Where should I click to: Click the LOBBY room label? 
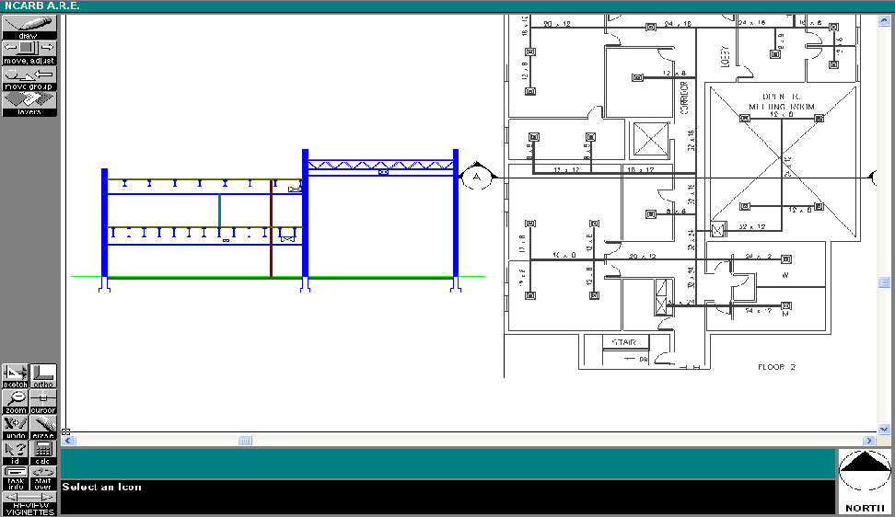tap(726, 56)
